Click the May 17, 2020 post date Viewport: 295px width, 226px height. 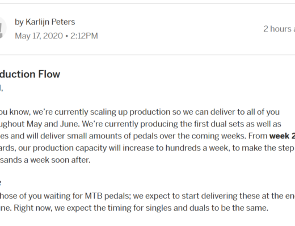point(39,36)
